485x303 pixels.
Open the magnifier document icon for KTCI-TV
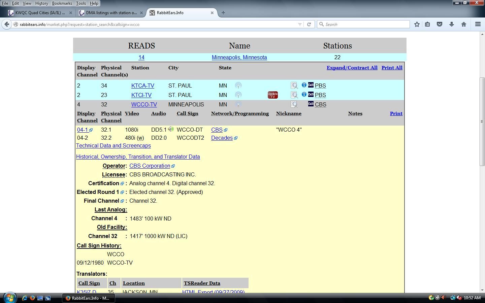coord(294,95)
